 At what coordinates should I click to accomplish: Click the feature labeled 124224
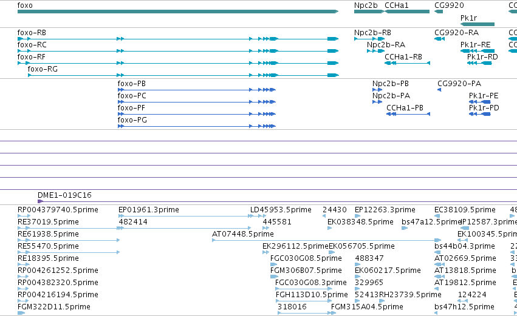[x=472, y=295]
